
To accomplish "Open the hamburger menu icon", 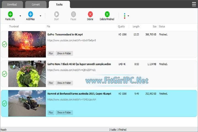I will [x=194, y=4].
